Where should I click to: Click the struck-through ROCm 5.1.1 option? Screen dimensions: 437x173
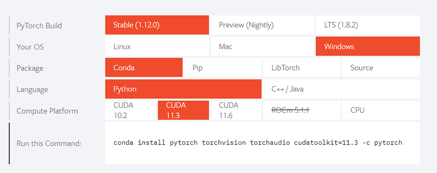pos(302,110)
